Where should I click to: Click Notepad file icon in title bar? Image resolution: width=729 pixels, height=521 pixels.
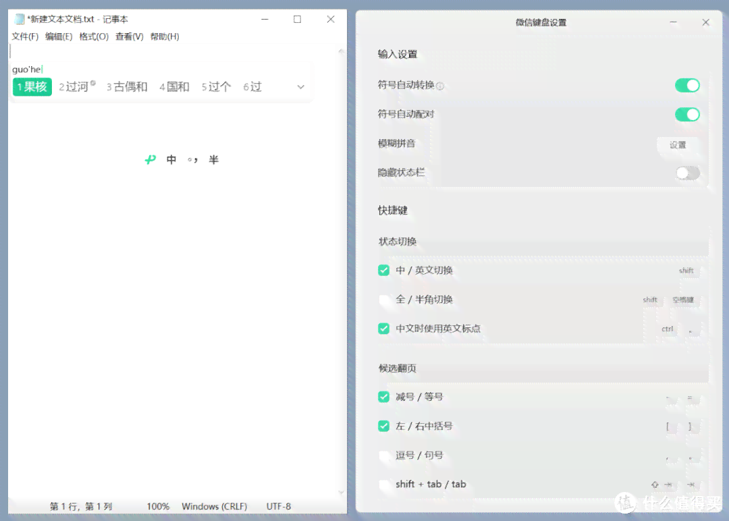coord(20,19)
